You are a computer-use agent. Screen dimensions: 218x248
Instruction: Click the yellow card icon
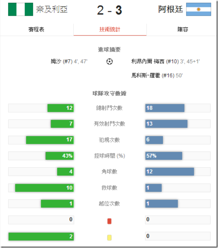[109, 237]
